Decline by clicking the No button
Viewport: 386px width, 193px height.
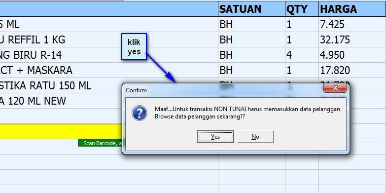click(255, 137)
